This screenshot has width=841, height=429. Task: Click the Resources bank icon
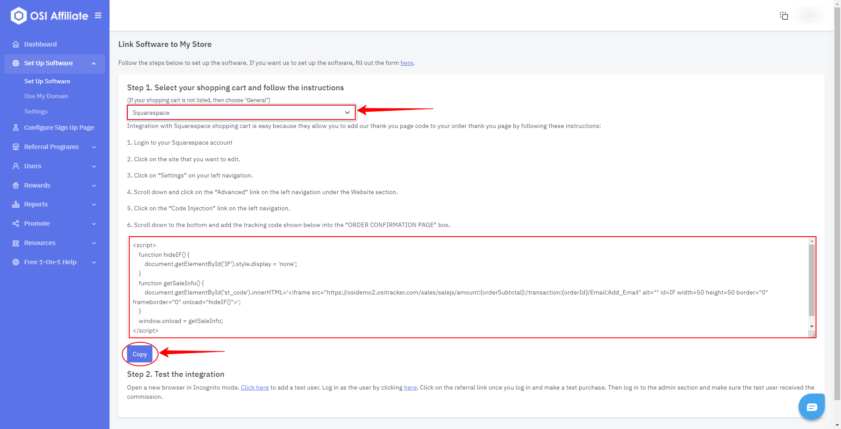pyautogui.click(x=16, y=243)
